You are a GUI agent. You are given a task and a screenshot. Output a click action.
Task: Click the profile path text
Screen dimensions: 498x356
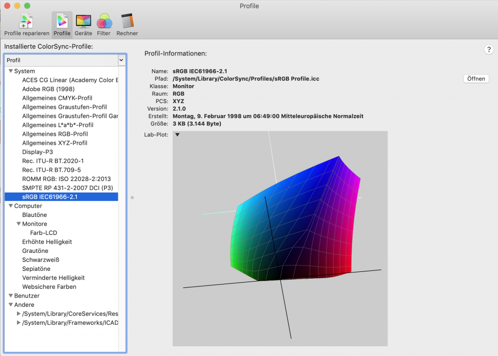(246, 79)
